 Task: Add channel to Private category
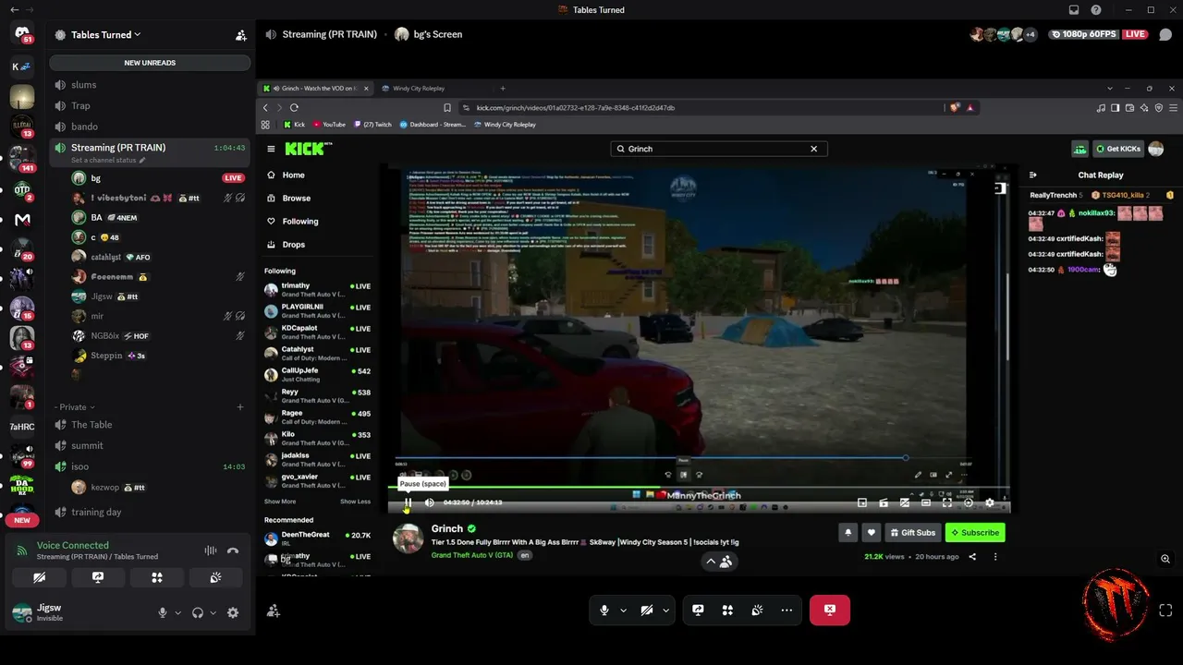tap(240, 406)
